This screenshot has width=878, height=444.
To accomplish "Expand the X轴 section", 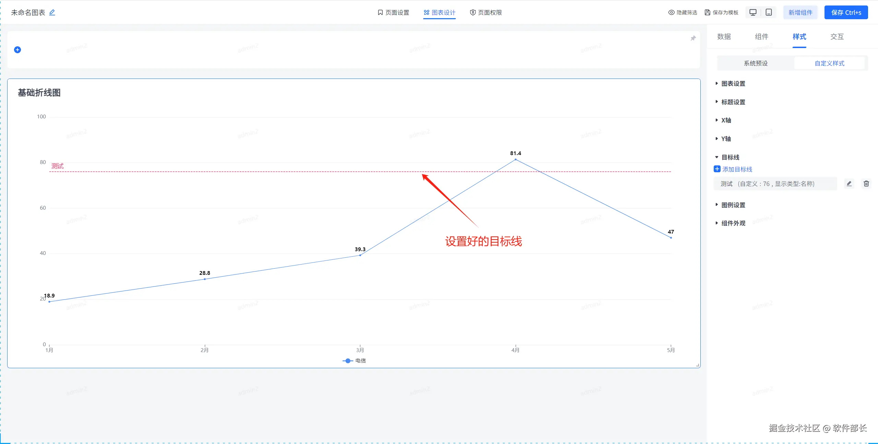I will pyautogui.click(x=726, y=120).
